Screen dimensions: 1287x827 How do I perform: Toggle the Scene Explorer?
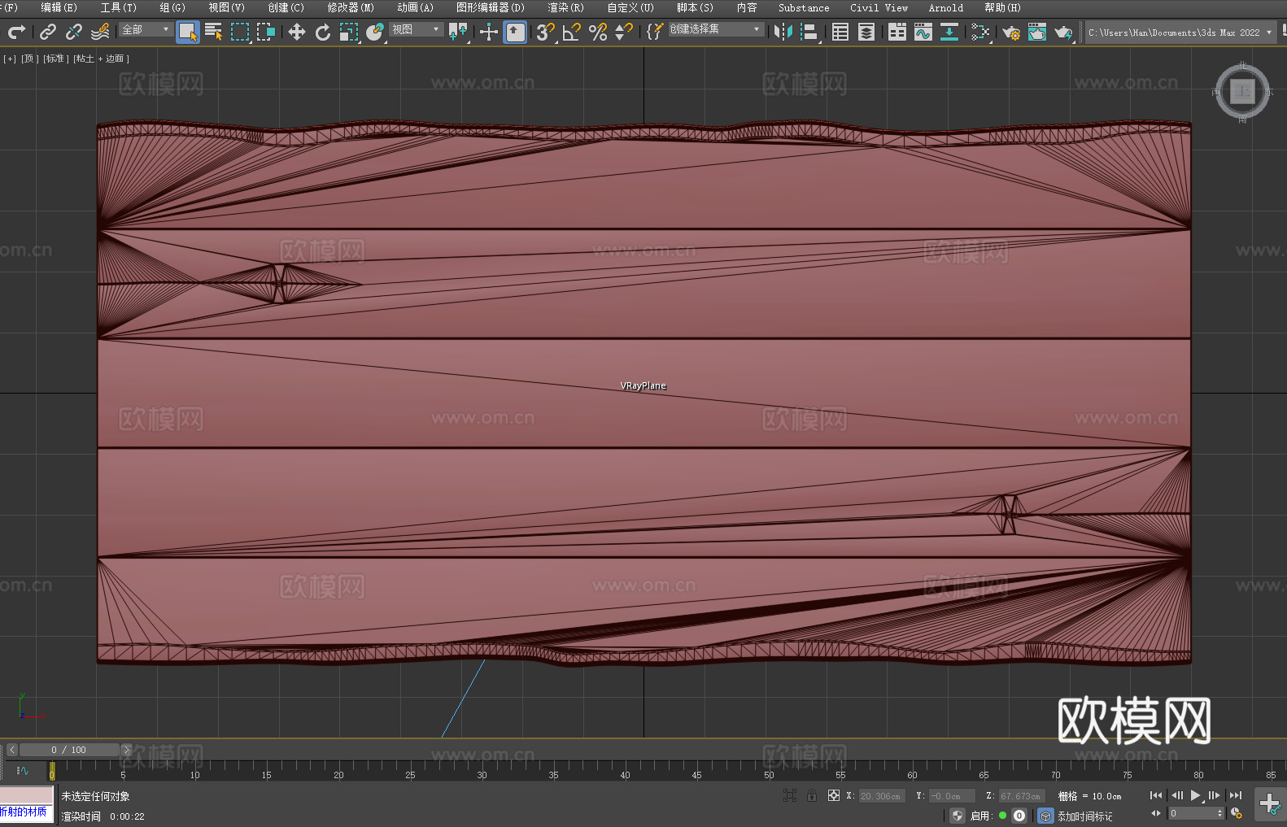pos(840,32)
